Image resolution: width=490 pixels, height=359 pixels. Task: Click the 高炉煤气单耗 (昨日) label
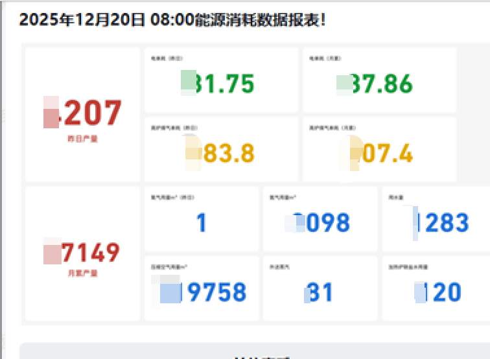click(x=172, y=128)
